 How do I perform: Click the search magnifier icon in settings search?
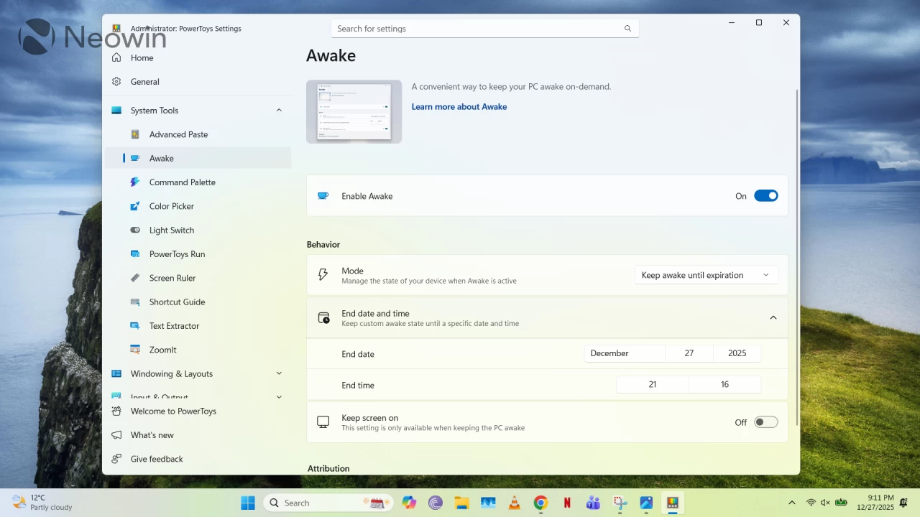[627, 29]
